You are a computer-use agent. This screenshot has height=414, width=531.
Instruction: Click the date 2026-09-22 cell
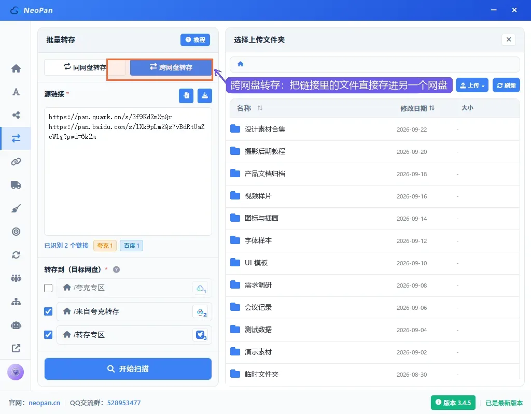tap(412, 130)
